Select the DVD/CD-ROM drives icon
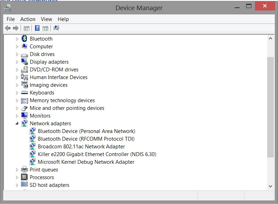 [24, 69]
